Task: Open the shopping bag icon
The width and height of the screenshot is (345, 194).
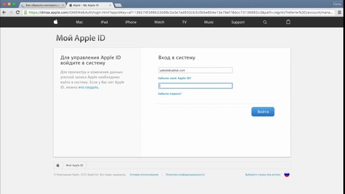Action: [288, 22]
